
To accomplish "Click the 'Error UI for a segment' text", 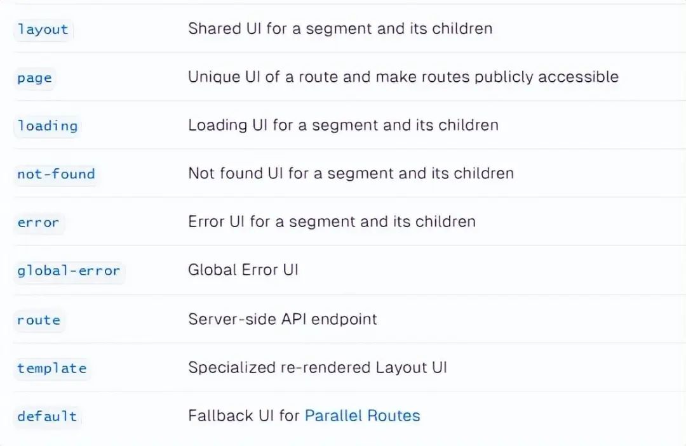I will click(332, 221).
